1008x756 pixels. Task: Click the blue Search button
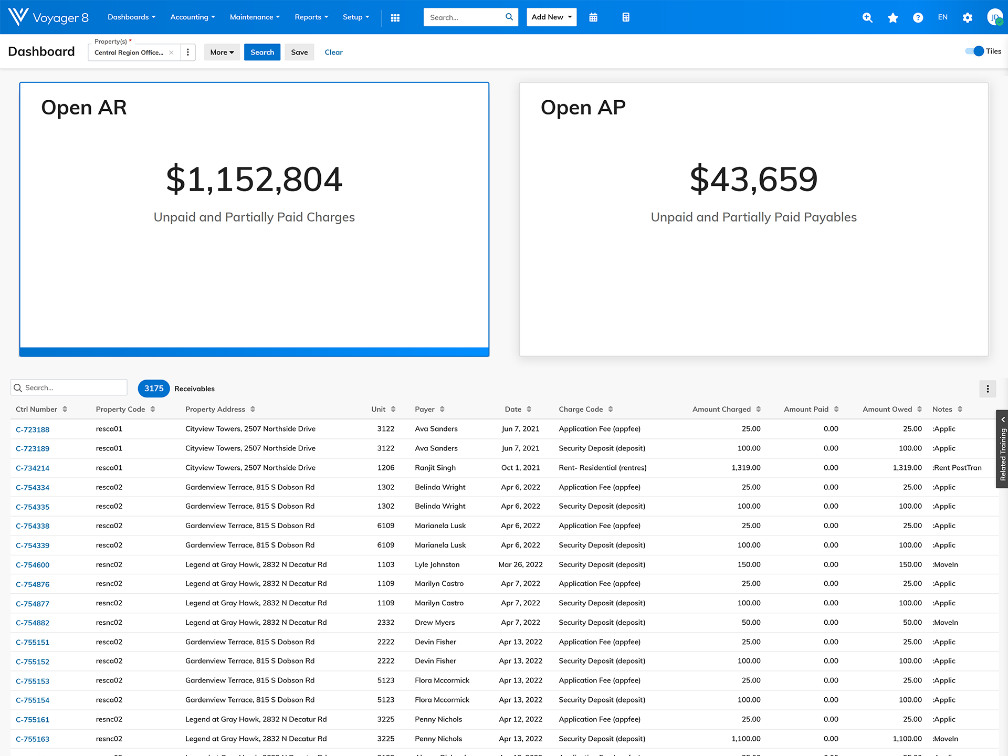point(262,52)
